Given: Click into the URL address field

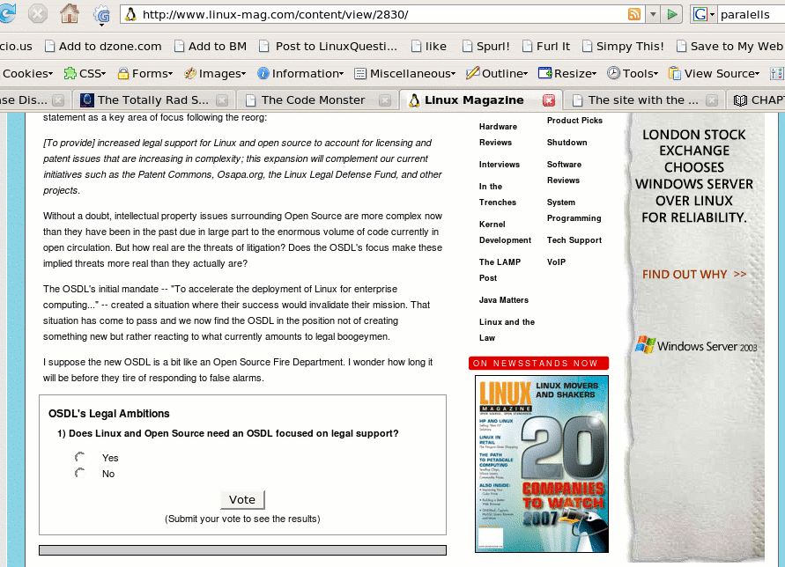Looking at the screenshot, I should coord(379,14).
